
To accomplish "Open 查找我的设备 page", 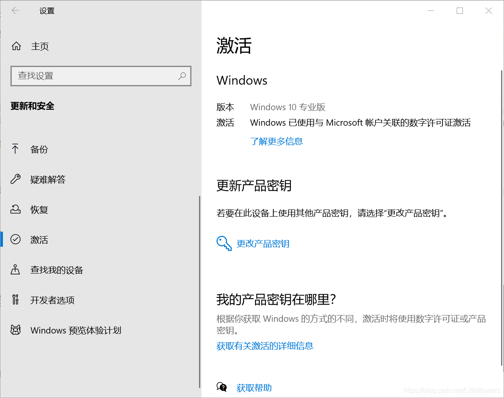I will point(57,270).
